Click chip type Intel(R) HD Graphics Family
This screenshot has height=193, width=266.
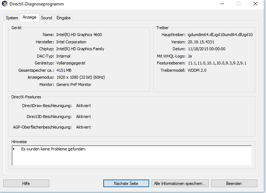(x=80, y=49)
